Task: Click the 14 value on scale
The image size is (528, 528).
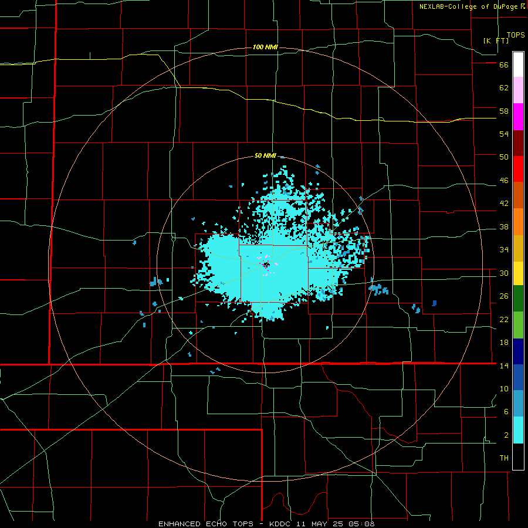Action: pyautogui.click(x=504, y=365)
